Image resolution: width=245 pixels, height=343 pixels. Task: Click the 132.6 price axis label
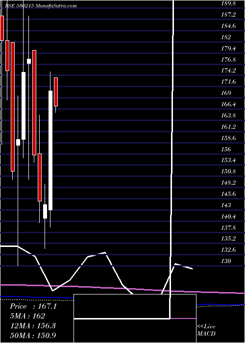click(x=228, y=250)
